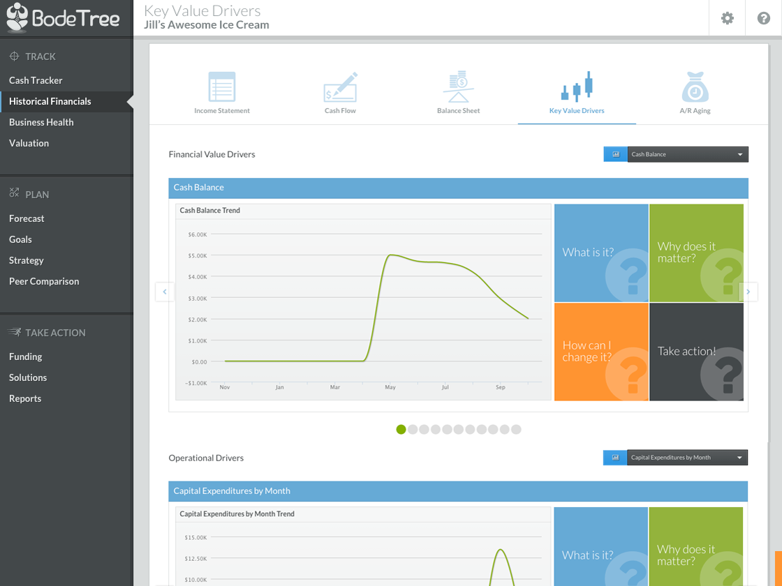Open Solutions in sidebar

[x=28, y=377]
